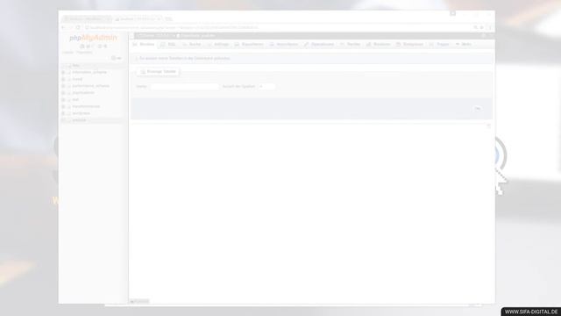Open the Abfrage tab
Image resolution: width=561 pixels, height=316 pixels.
[x=218, y=45]
